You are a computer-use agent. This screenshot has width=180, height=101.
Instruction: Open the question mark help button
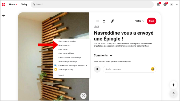[173, 94]
